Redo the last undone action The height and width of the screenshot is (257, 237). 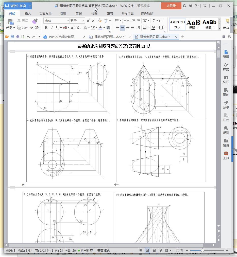[34, 37]
